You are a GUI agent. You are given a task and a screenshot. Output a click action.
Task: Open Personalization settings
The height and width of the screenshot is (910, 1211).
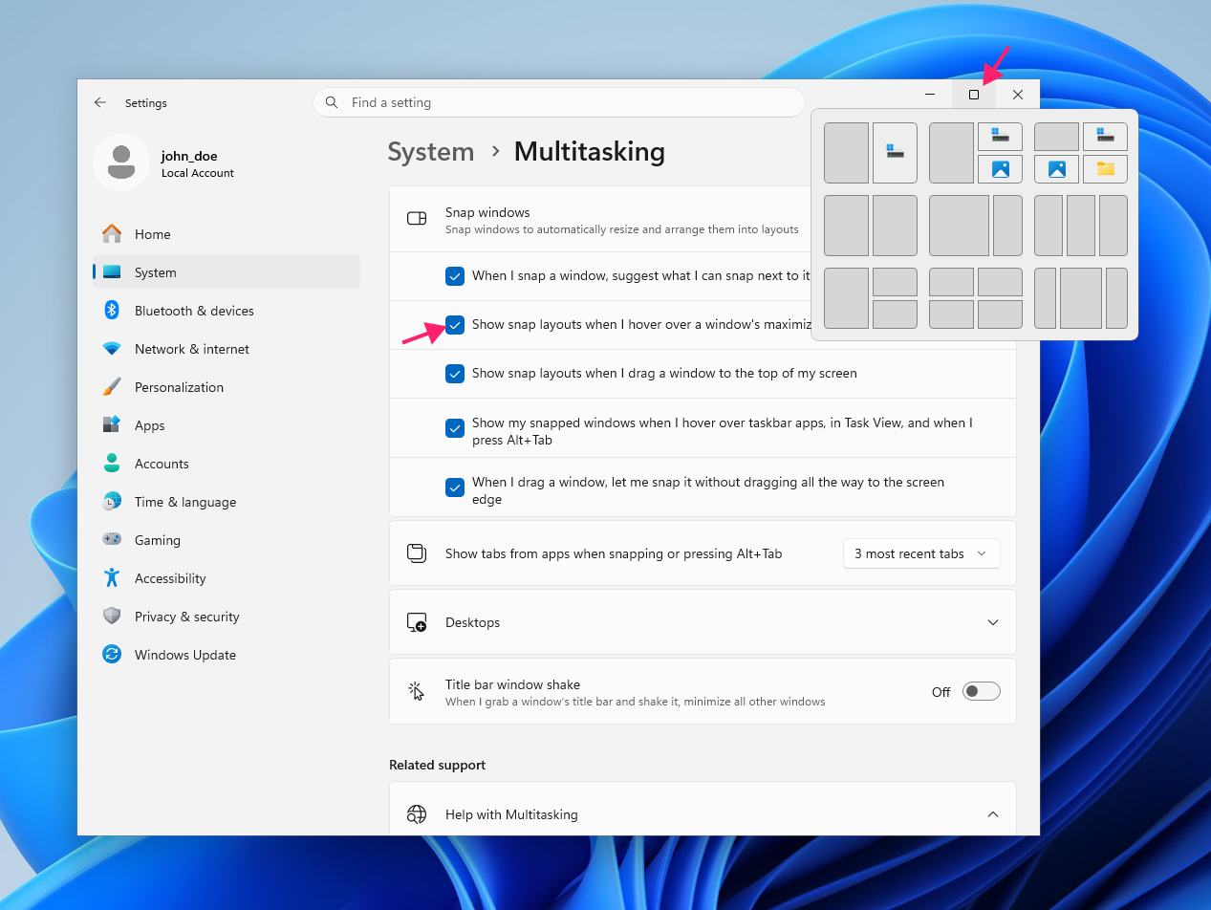coord(227,387)
